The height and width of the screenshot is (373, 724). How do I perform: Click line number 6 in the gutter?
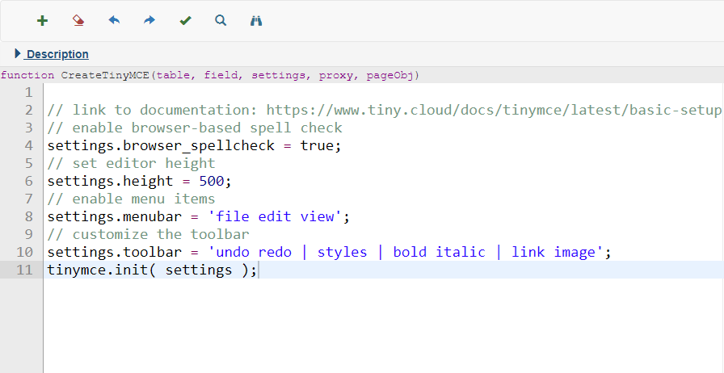[29, 181]
